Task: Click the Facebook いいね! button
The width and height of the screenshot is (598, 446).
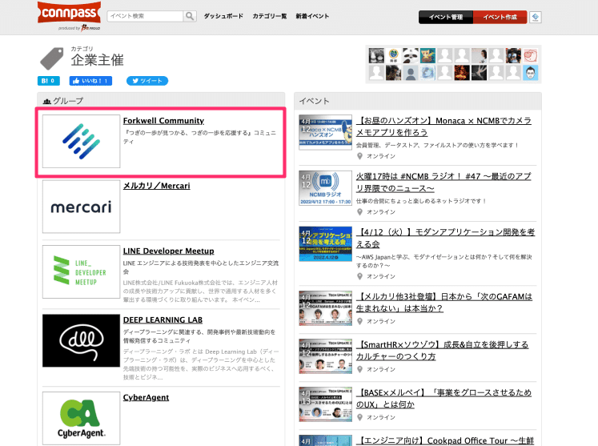Action: pos(90,81)
